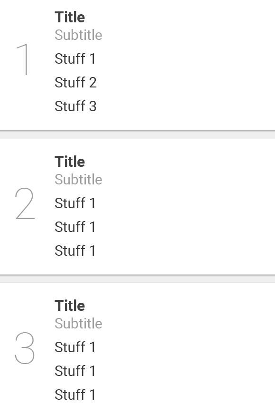Select 'Stuff 1' in the first card
The height and width of the screenshot is (414, 275).
pos(75,58)
